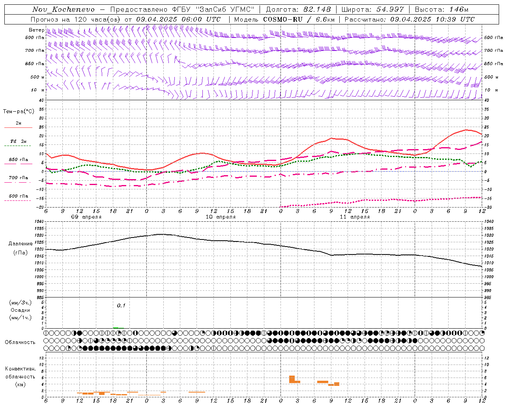Click the solid red 2м temperature legend line
Screen dimensions: 505x404
[x=18, y=128]
